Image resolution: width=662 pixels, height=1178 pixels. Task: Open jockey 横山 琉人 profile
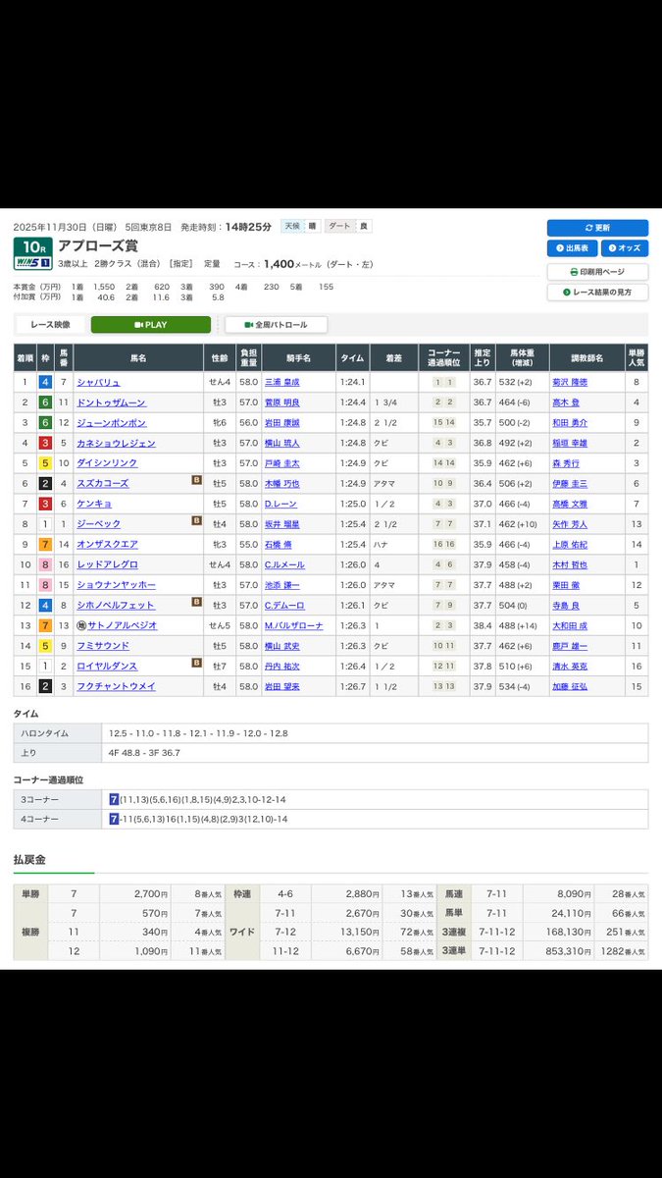[282, 443]
